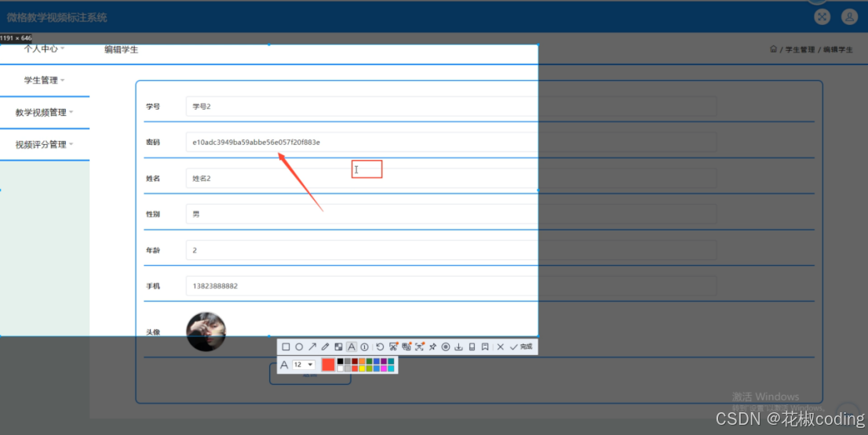This screenshot has width=868, height=435.
Task: Select the text annotation tool
Action: tap(352, 346)
